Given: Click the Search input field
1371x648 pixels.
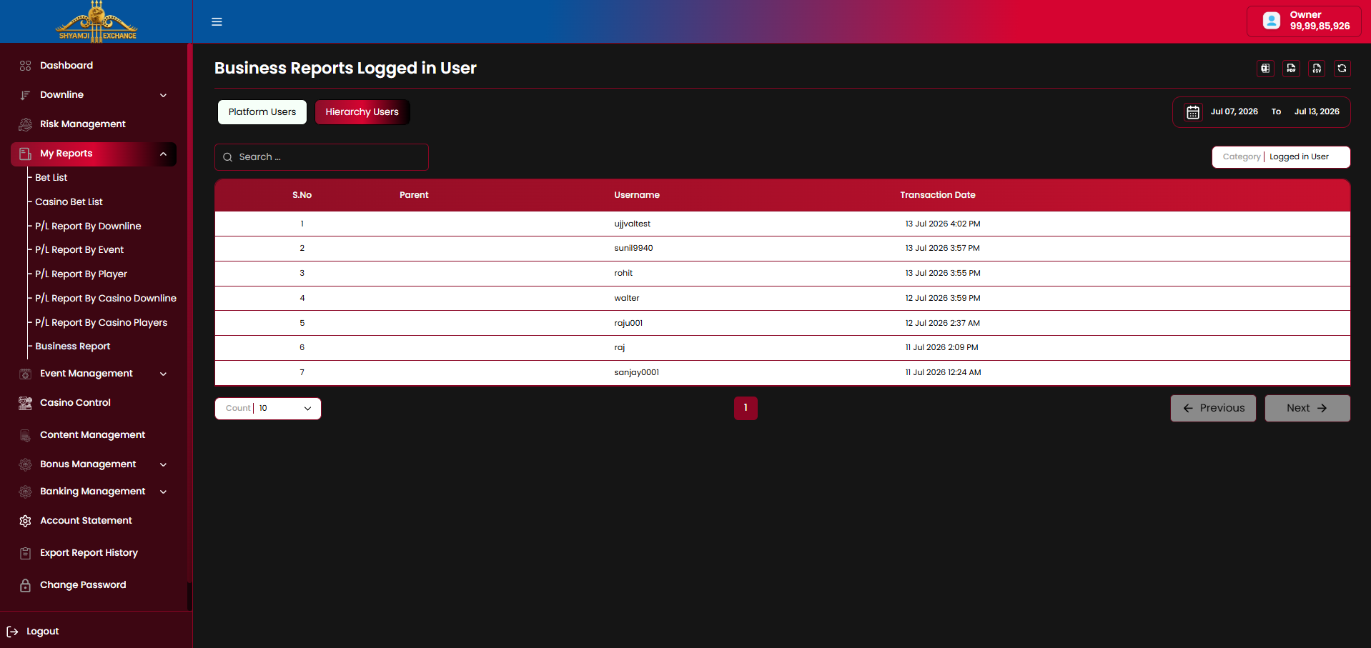Looking at the screenshot, I should pyautogui.click(x=322, y=157).
